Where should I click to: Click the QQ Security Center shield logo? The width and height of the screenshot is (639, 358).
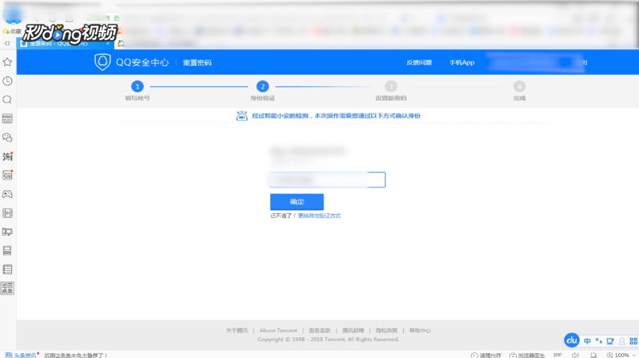point(103,62)
